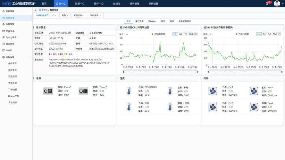Collapse the 监控设置 submenu chevron
Viewport: 285px width, 160px height.
(x=29, y=57)
